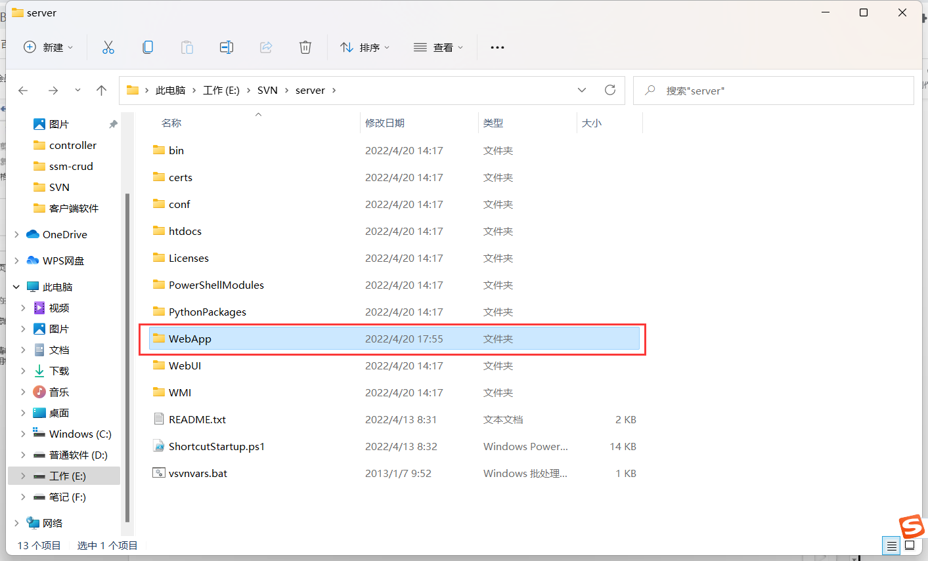
Task: Expand Windows (C:) drive node
Action: (23, 434)
